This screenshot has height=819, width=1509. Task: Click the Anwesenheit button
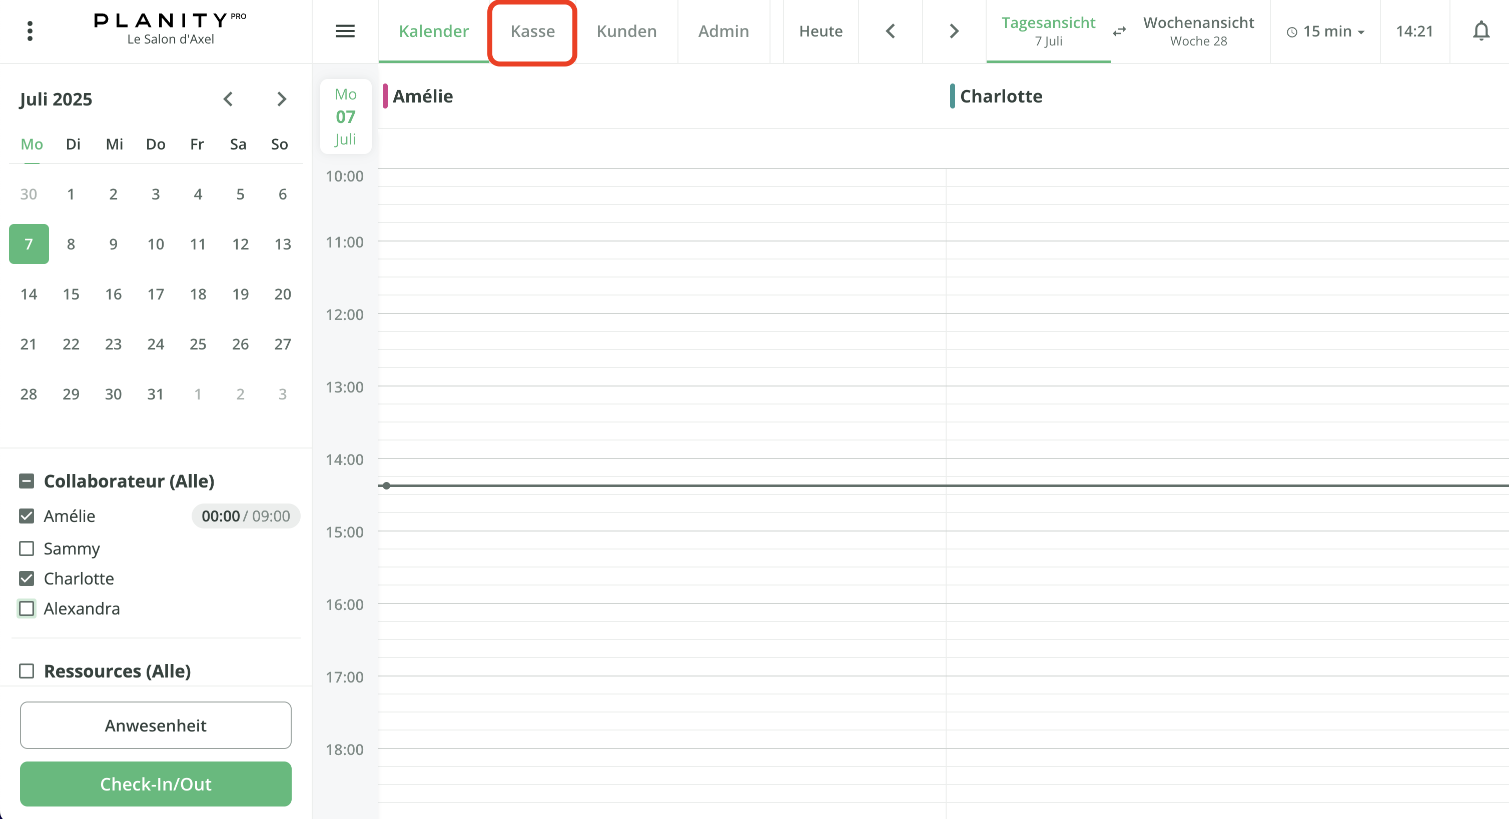click(x=155, y=725)
